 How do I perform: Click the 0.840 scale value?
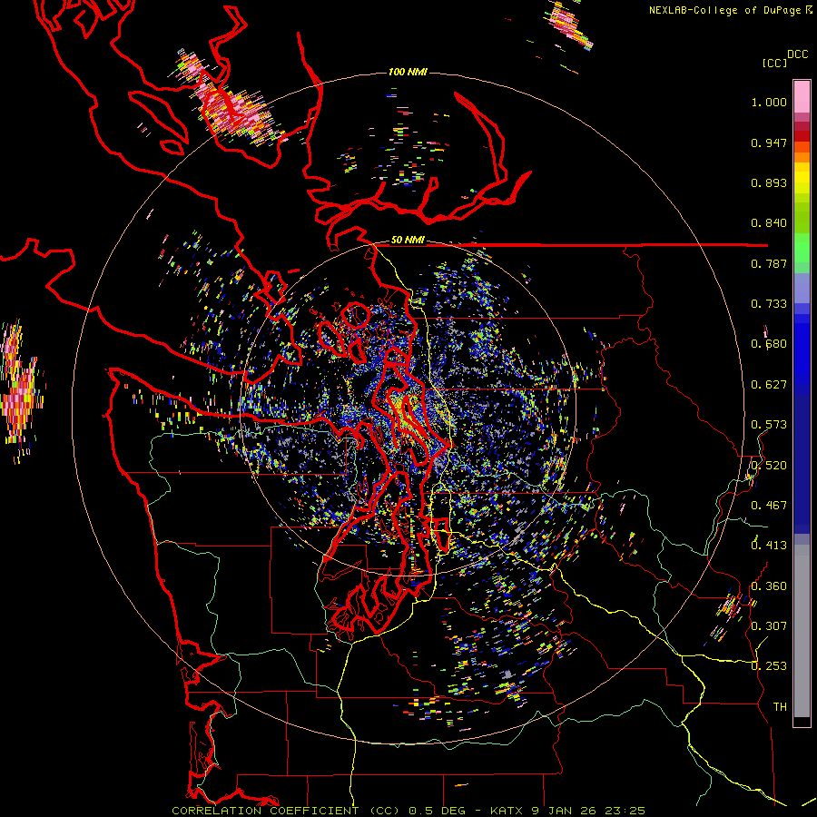(769, 223)
